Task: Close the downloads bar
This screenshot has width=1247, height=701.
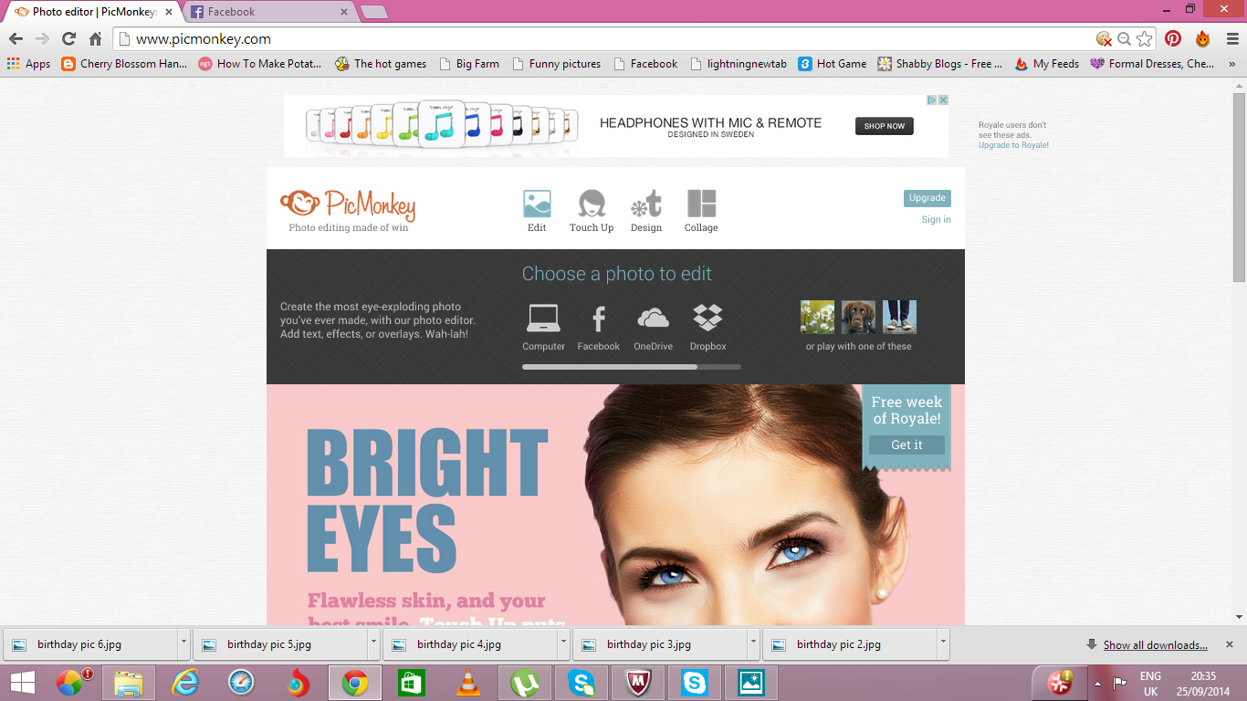Action: tap(1230, 644)
